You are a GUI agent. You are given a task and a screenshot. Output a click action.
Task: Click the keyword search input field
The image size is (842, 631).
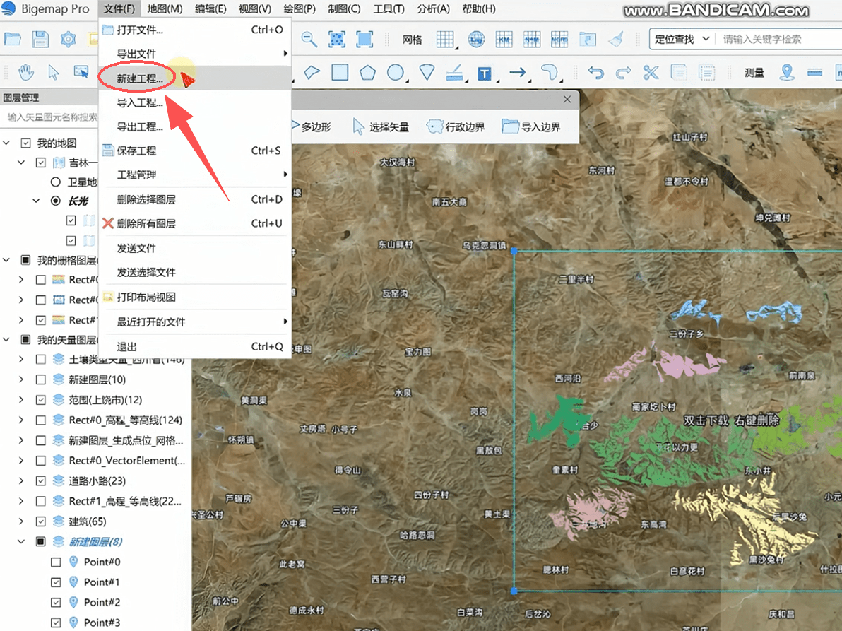(x=778, y=39)
